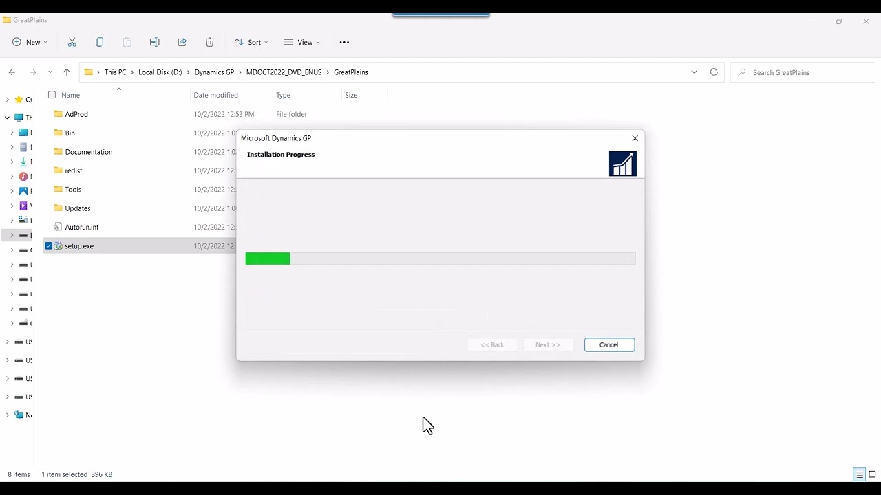Click the Search GreatPlains input field
Image resolution: width=881 pixels, height=495 pixels.
click(803, 72)
